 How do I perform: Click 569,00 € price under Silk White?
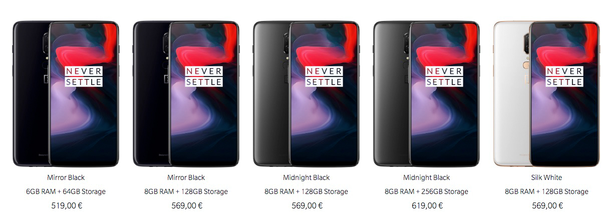click(547, 205)
